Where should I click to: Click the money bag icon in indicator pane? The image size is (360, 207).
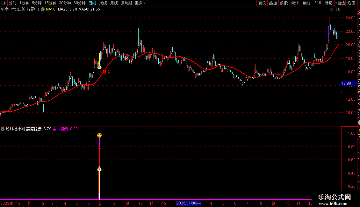(x=99, y=169)
